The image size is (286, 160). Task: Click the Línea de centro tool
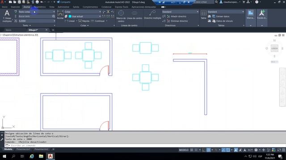pos(135,15)
